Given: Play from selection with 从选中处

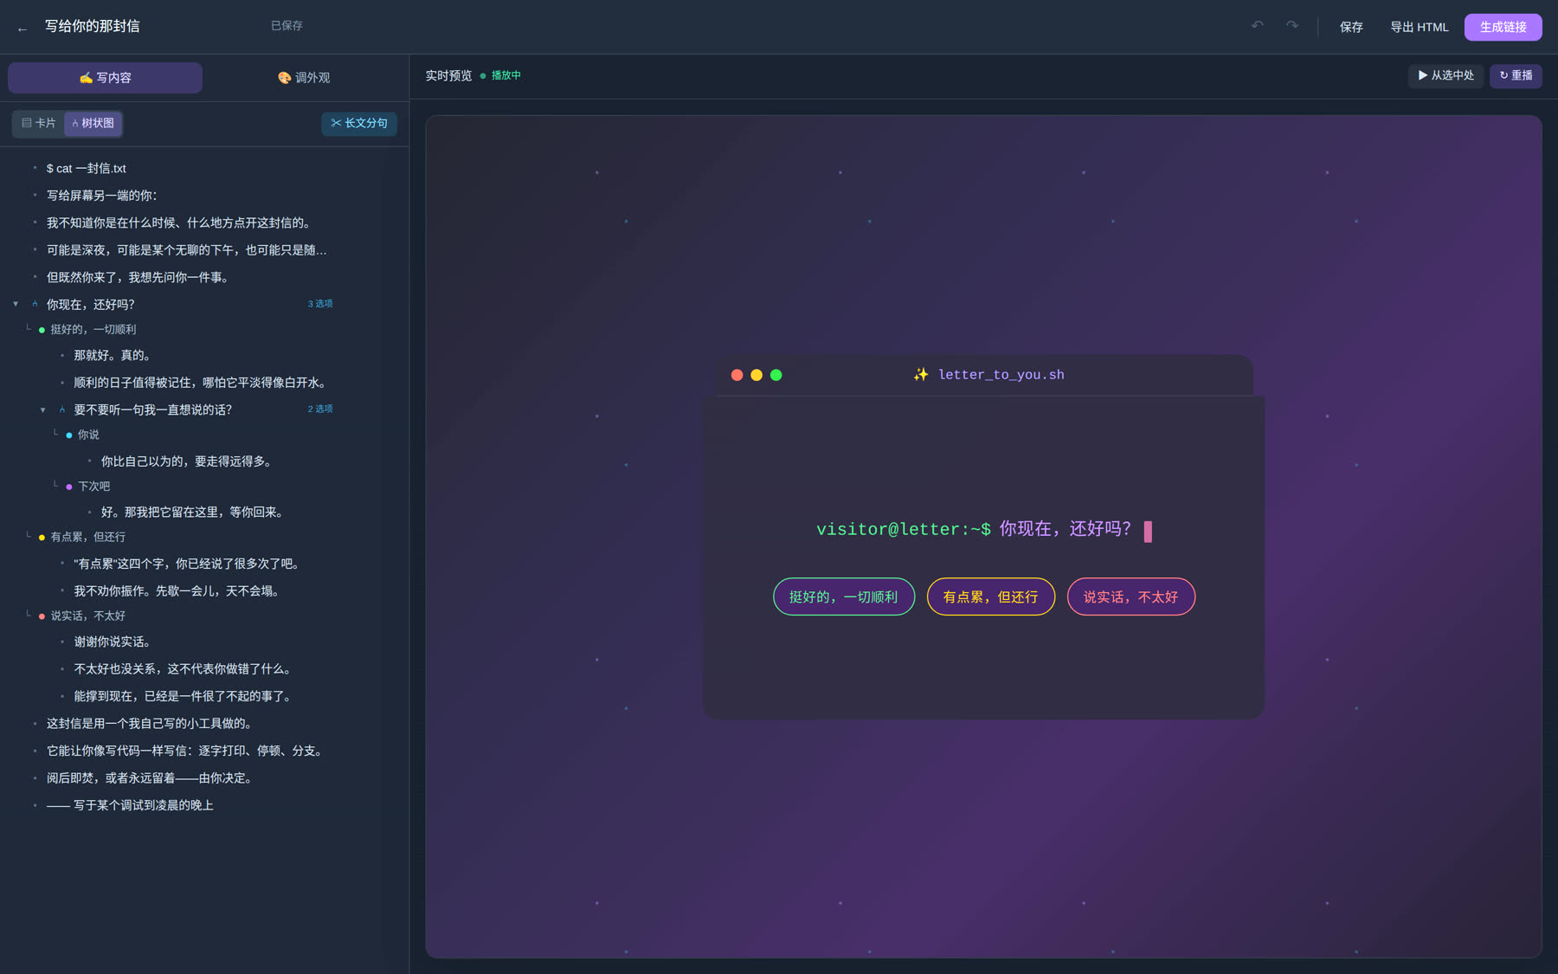Looking at the screenshot, I should [x=1446, y=75].
